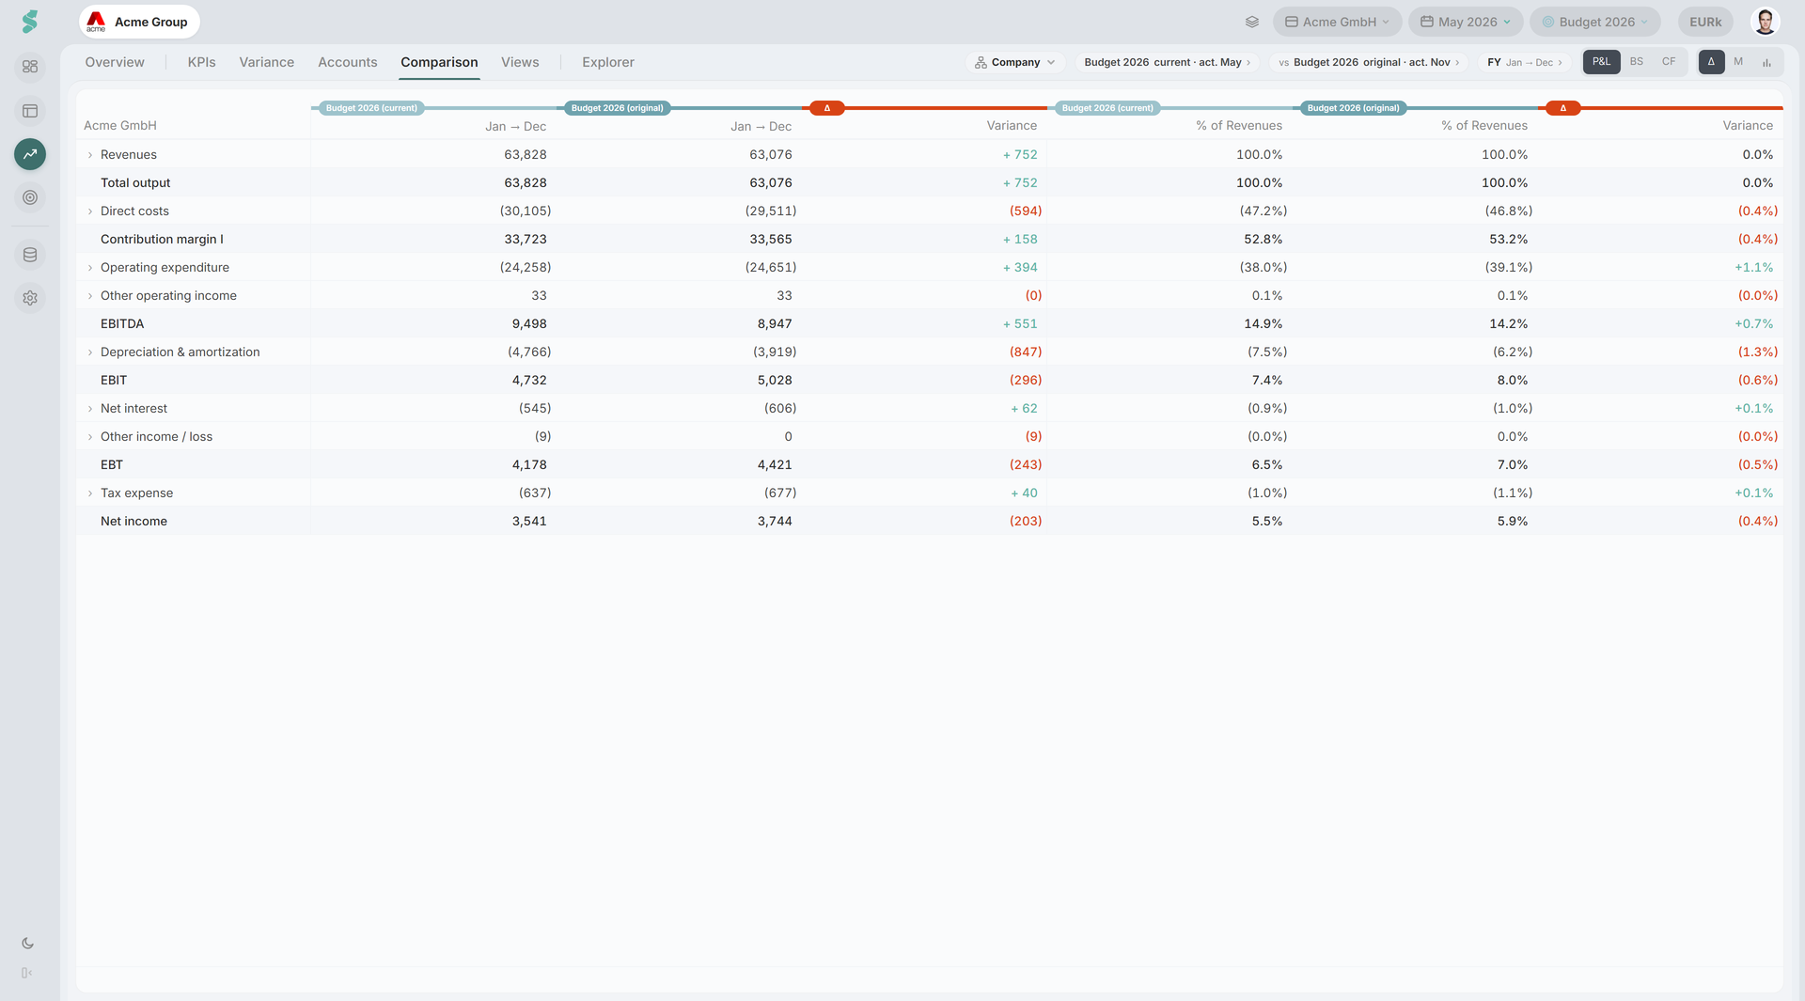
Task: Toggle the bar chart view
Action: [x=1766, y=62]
